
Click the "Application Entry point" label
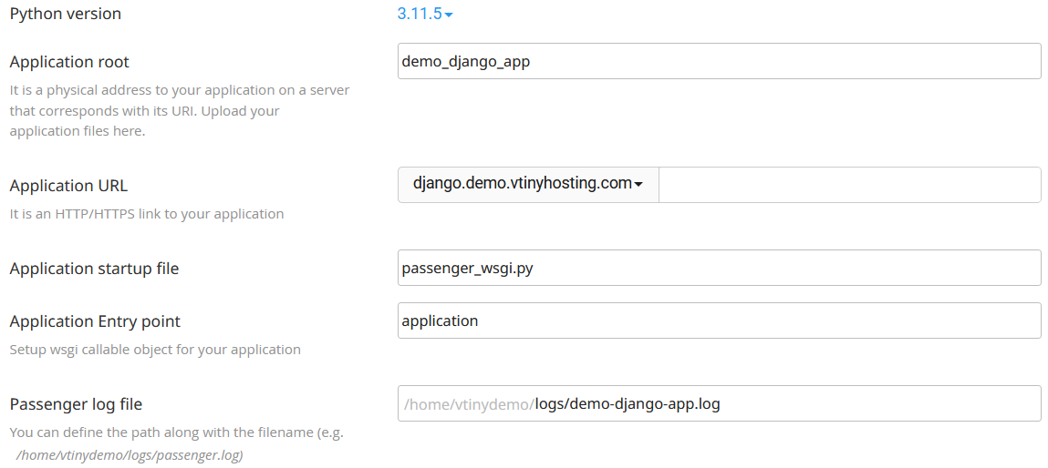[95, 321]
